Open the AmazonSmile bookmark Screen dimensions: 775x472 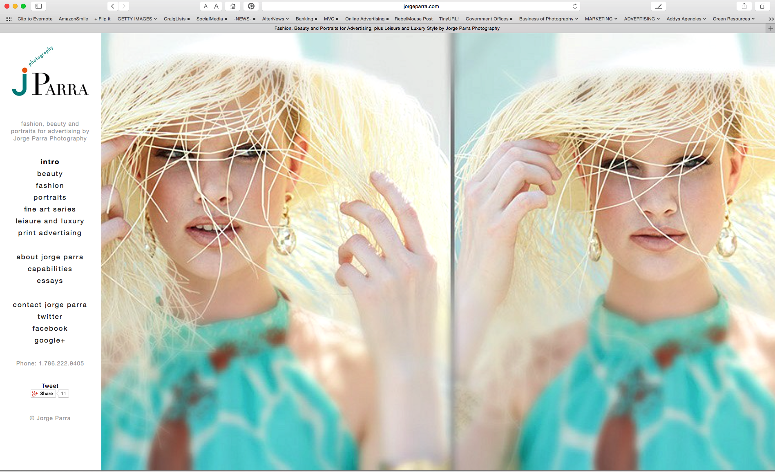pos(73,19)
